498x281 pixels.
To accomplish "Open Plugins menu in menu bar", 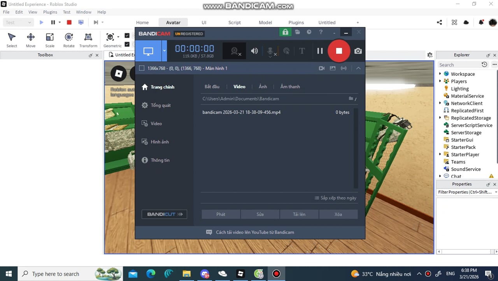I will [x=50, y=12].
